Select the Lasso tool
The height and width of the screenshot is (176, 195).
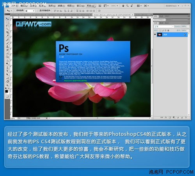7,26
